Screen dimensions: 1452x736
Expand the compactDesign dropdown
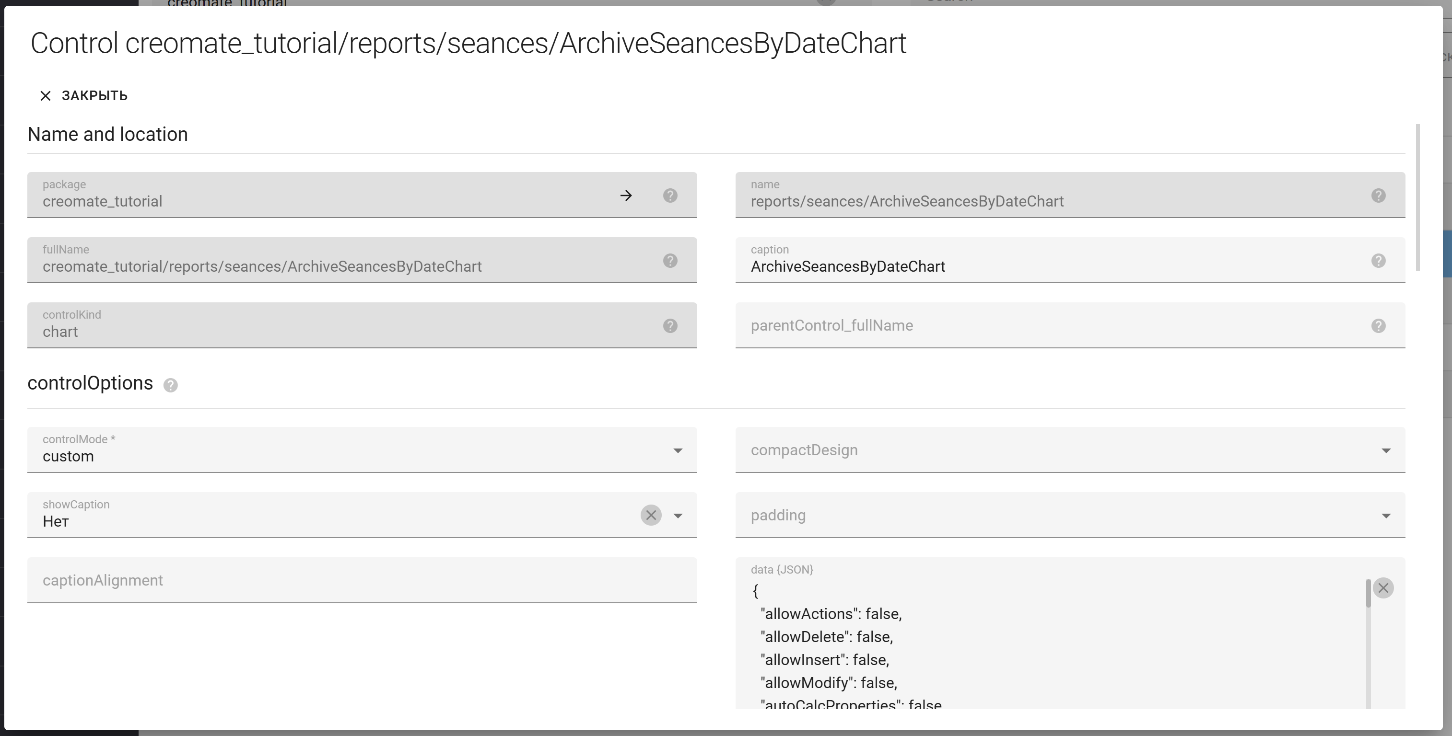click(1385, 450)
